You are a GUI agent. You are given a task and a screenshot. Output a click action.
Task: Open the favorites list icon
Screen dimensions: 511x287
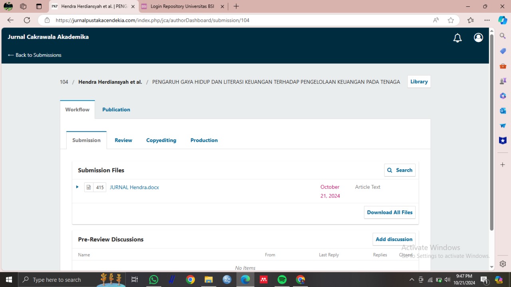pyautogui.click(x=471, y=20)
